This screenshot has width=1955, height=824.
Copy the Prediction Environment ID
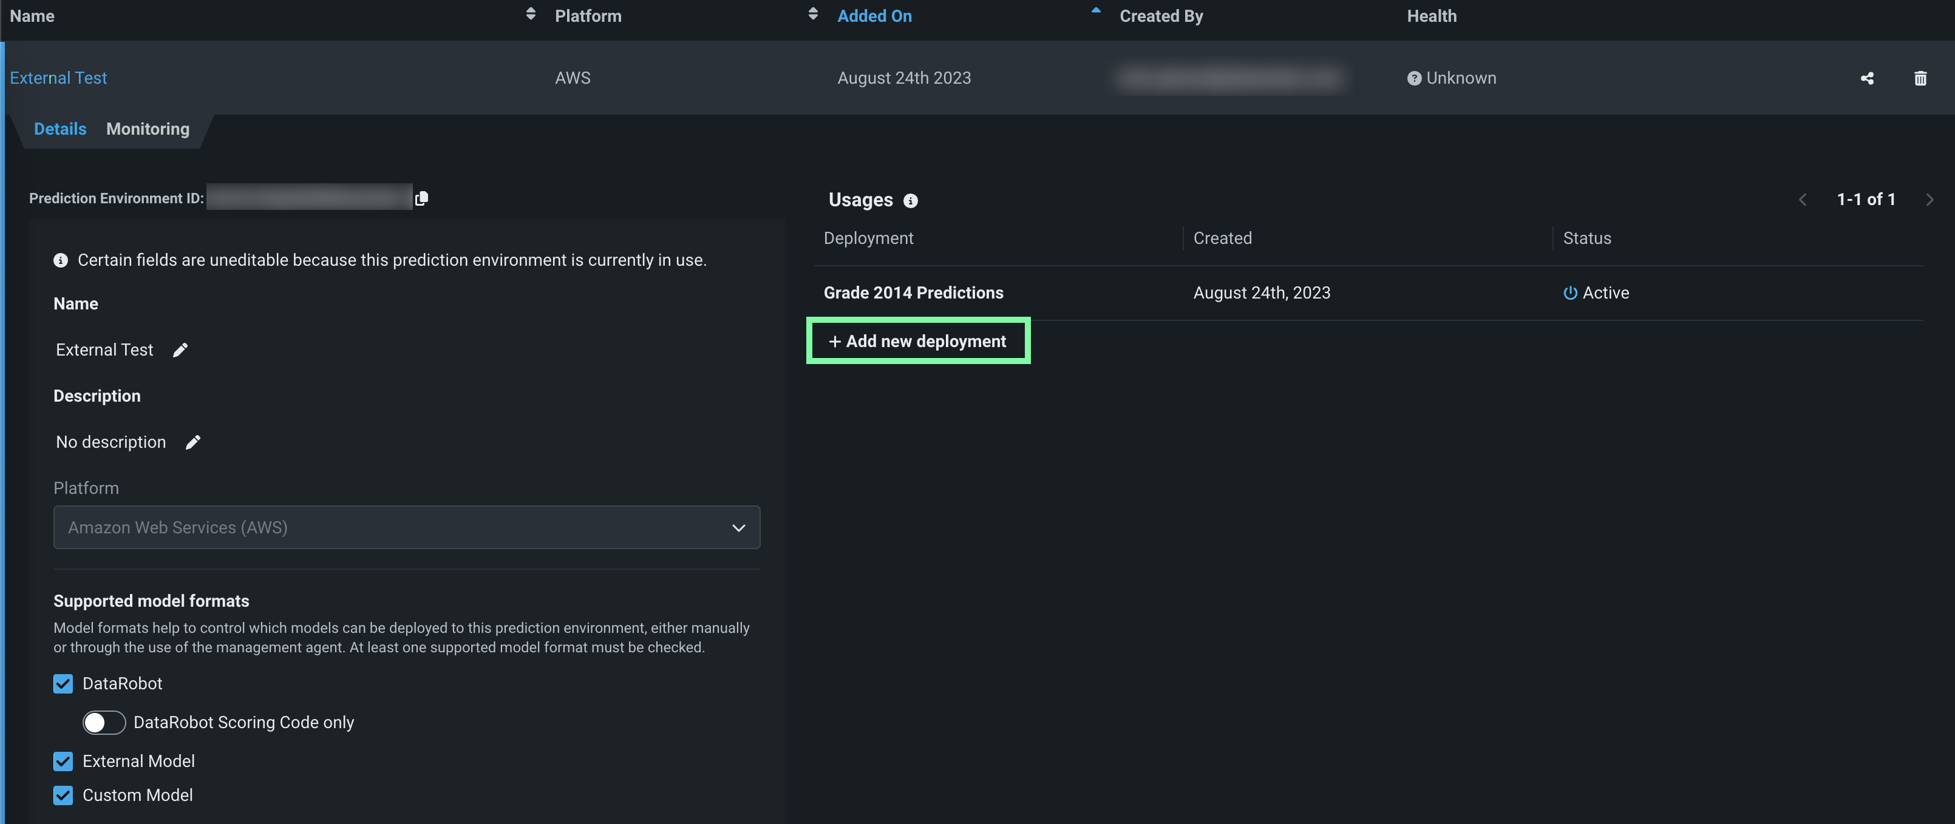pos(422,198)
